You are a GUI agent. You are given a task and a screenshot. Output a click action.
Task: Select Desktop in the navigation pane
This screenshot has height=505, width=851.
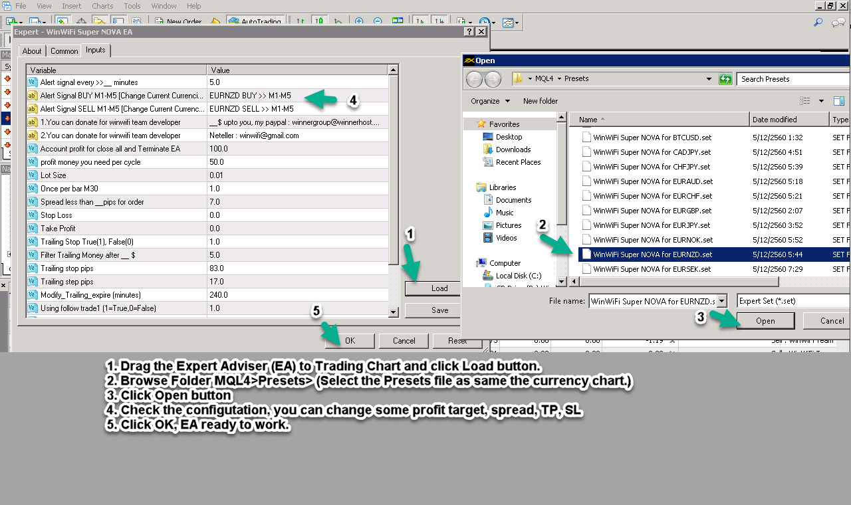[509, 137]
